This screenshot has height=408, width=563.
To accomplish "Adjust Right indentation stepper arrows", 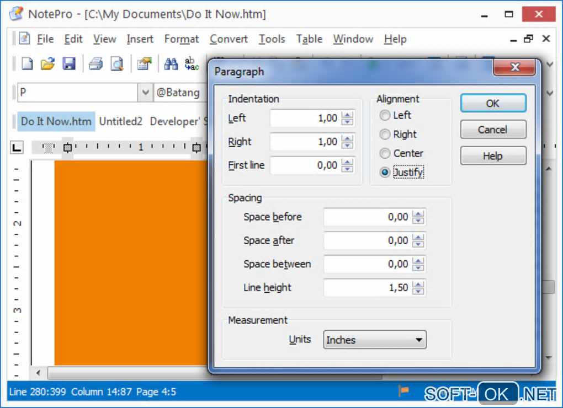I will [x=347, y=142].
